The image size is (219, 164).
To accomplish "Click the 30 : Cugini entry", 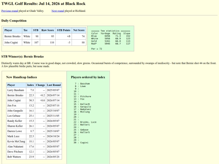I will (x=81, y=143).
